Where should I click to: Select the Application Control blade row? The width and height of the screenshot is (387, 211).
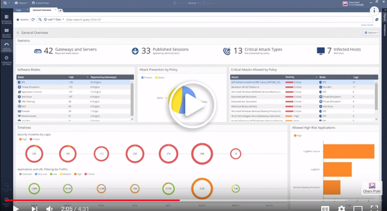73,92
